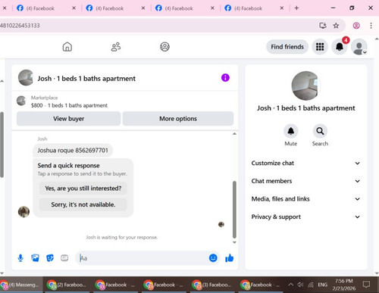Click the chat scroll-down arrow
The width and height of the screenshot is (379, 293).
(234, 242)
